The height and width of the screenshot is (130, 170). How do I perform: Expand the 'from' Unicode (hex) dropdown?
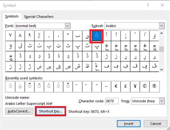tap(162, 101)
